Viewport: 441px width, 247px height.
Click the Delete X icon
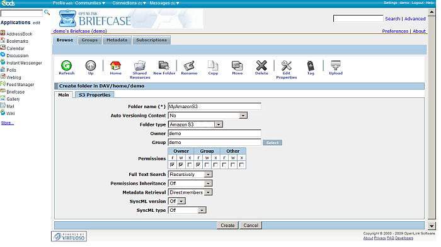(261, 65)
